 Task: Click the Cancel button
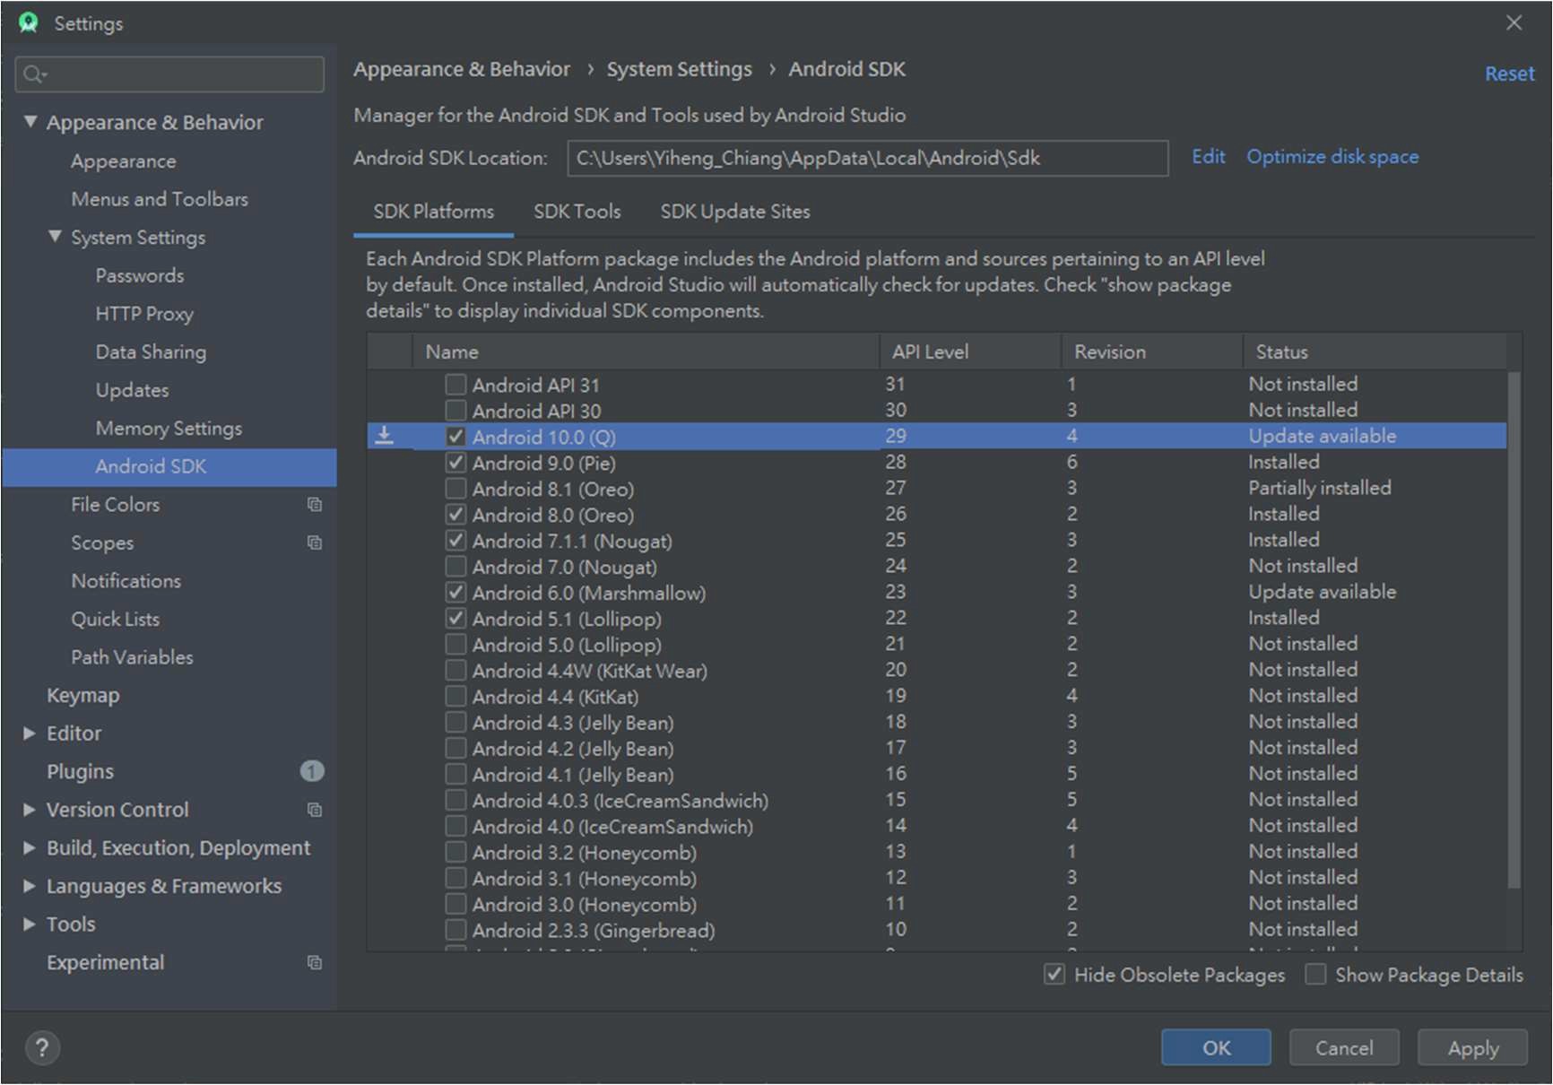click(1344, 1047)
